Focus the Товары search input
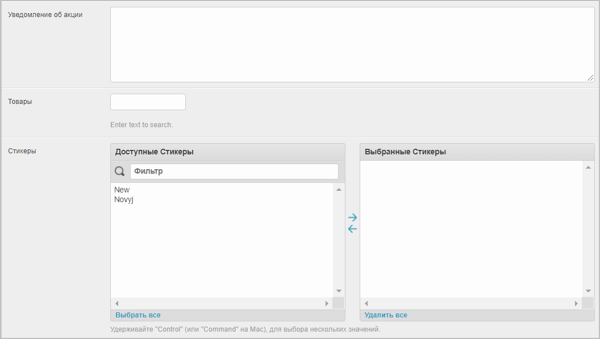Screen dimensions: 600x339 (x=148, y=102)
